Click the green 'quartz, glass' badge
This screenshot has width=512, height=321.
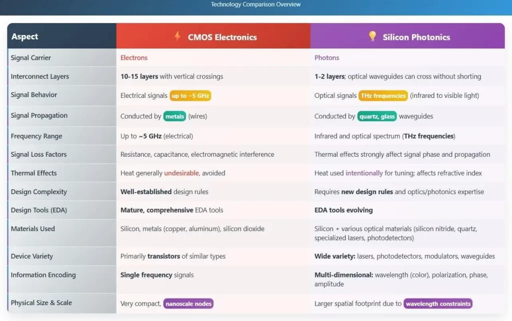[377, 116]
